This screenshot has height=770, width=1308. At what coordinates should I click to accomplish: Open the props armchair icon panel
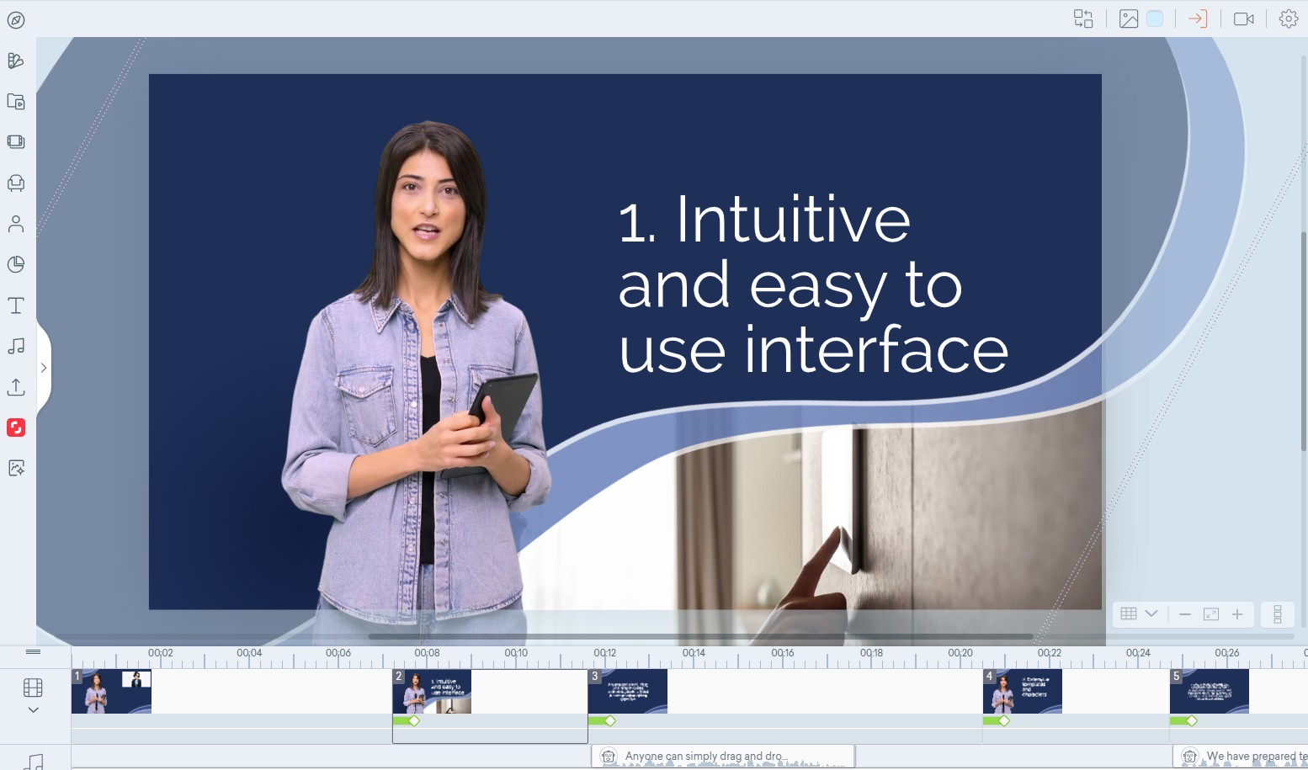16,183
